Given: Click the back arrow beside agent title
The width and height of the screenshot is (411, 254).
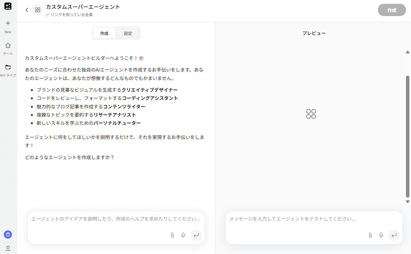Looking at the screenshot, I should click(27, 10).
